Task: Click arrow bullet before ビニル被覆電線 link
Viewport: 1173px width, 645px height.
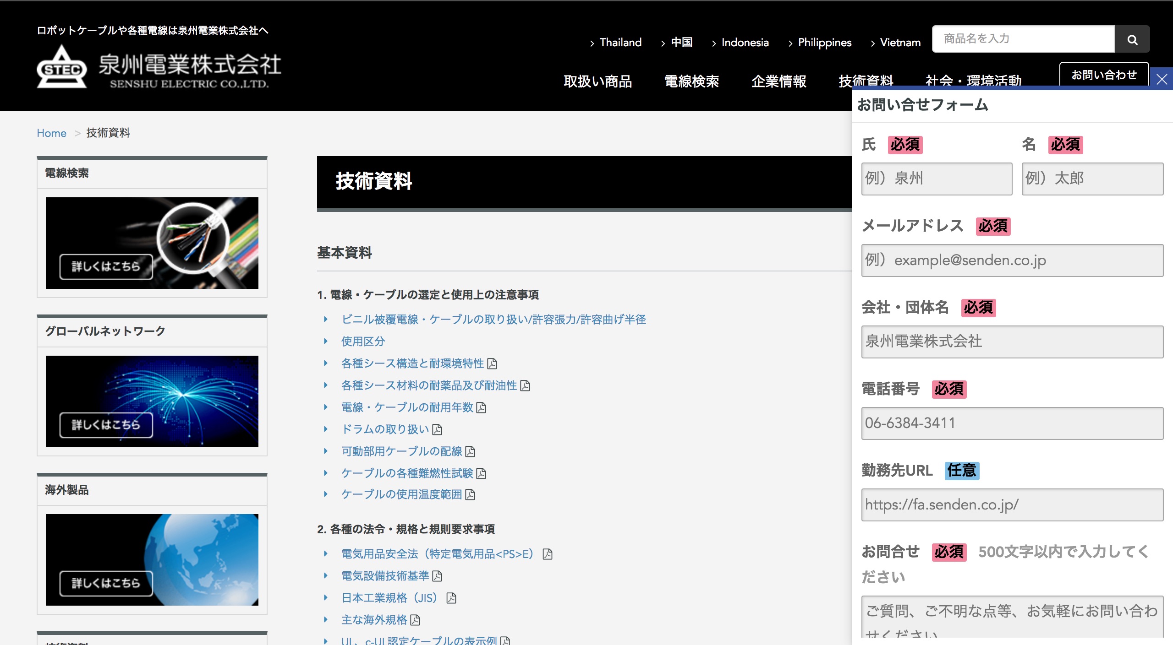Action: 326,319
